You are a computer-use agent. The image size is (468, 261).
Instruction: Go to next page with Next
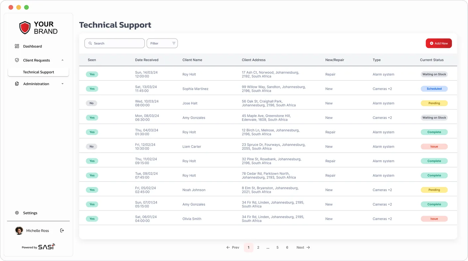click(303, 247)
